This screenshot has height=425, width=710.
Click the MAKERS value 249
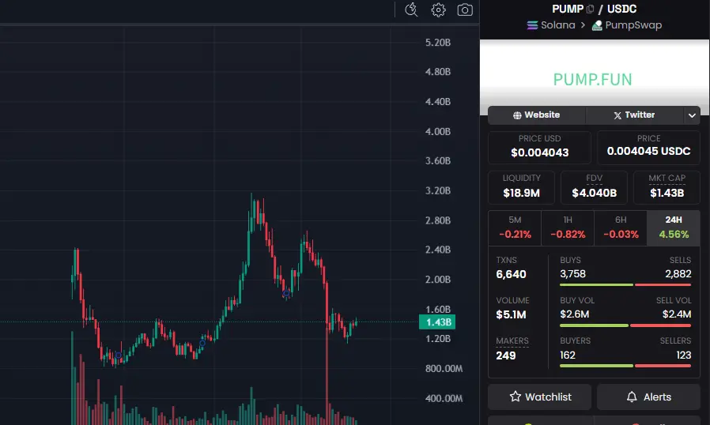point(506,355)
